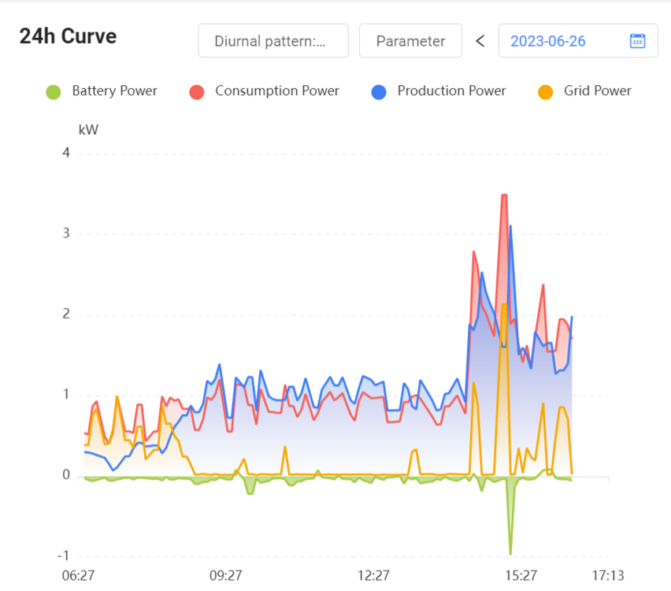This screenshot has width=671, height=591.
Task: Select the 12:27 time axis label
Action: click(x=373, y=576)
